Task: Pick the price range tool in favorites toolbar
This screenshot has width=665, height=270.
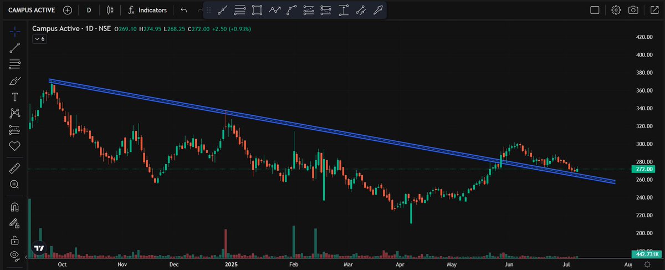Action: (344, 10)
